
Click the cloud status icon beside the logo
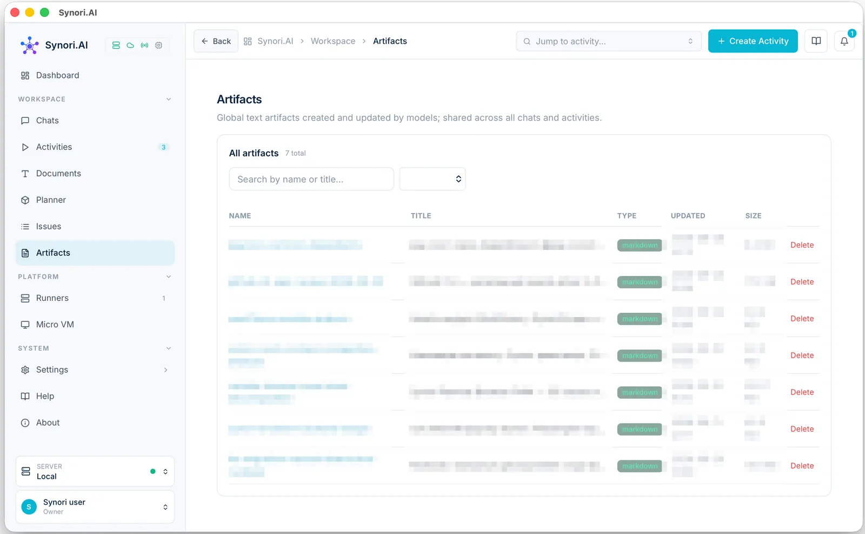tap(130, 45)
